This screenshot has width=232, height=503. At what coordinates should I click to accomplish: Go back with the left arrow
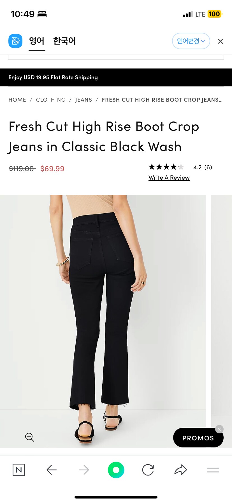tap(52, 470)
